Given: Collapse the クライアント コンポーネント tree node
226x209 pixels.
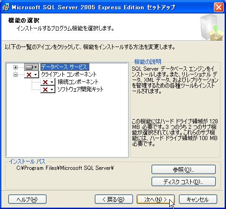Looking at the screenshot, I should [15, 75].
